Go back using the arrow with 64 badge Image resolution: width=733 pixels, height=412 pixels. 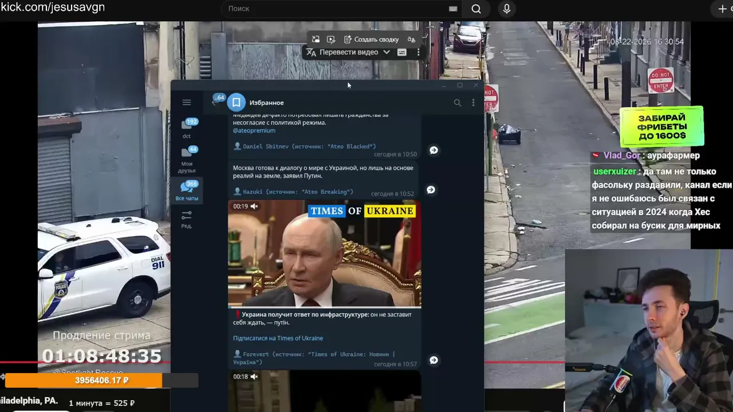(215, 102)
